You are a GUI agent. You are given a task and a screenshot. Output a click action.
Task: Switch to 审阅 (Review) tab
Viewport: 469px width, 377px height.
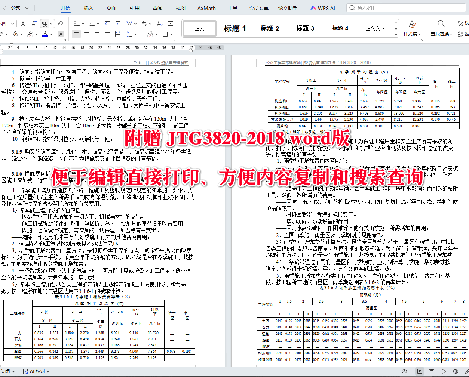coord(157,8)
